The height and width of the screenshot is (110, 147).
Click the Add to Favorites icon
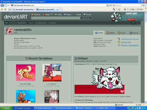(x=5, y=9)
